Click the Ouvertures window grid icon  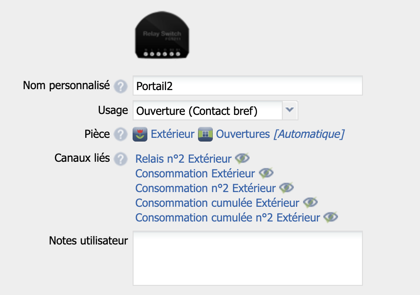(x=205, y=135)
